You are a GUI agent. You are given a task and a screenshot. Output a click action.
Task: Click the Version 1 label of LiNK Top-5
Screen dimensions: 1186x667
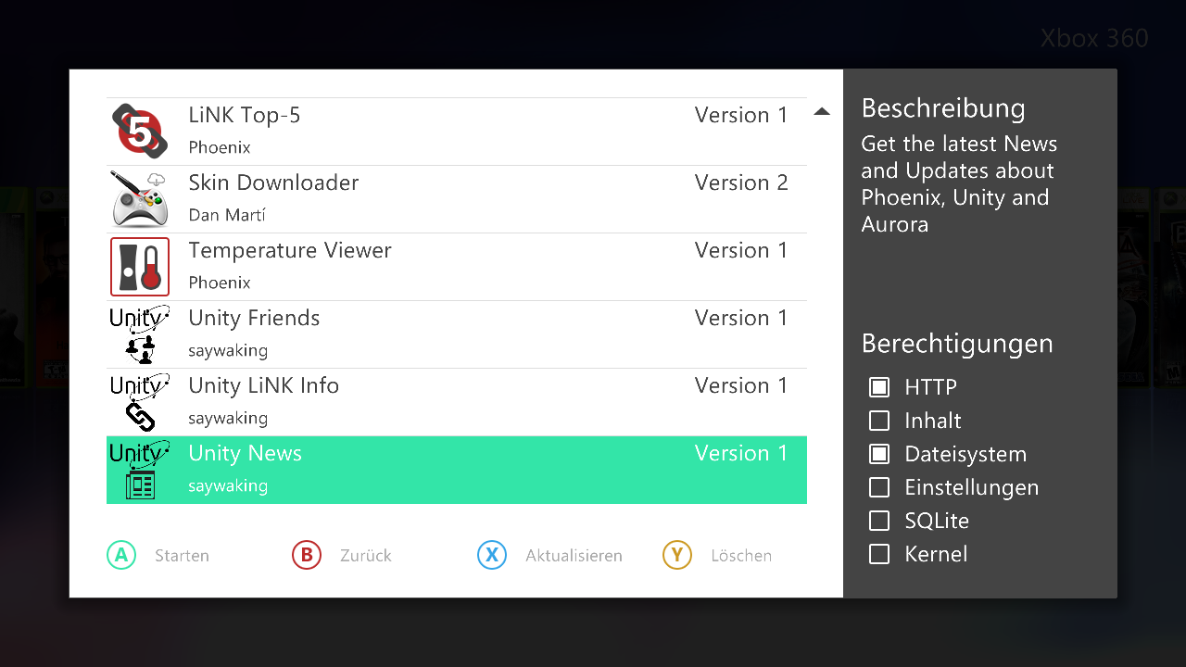741,115
